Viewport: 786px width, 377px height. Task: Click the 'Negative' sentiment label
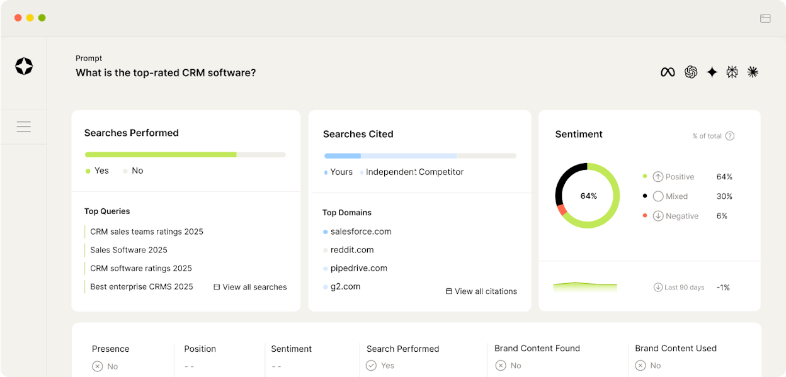pyautogui.click(x=682, y=216)
